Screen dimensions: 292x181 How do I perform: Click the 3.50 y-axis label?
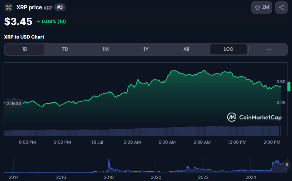[281, 82]
